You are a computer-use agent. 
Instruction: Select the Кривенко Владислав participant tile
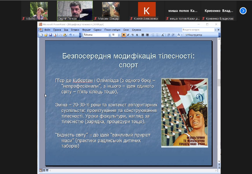219,11
